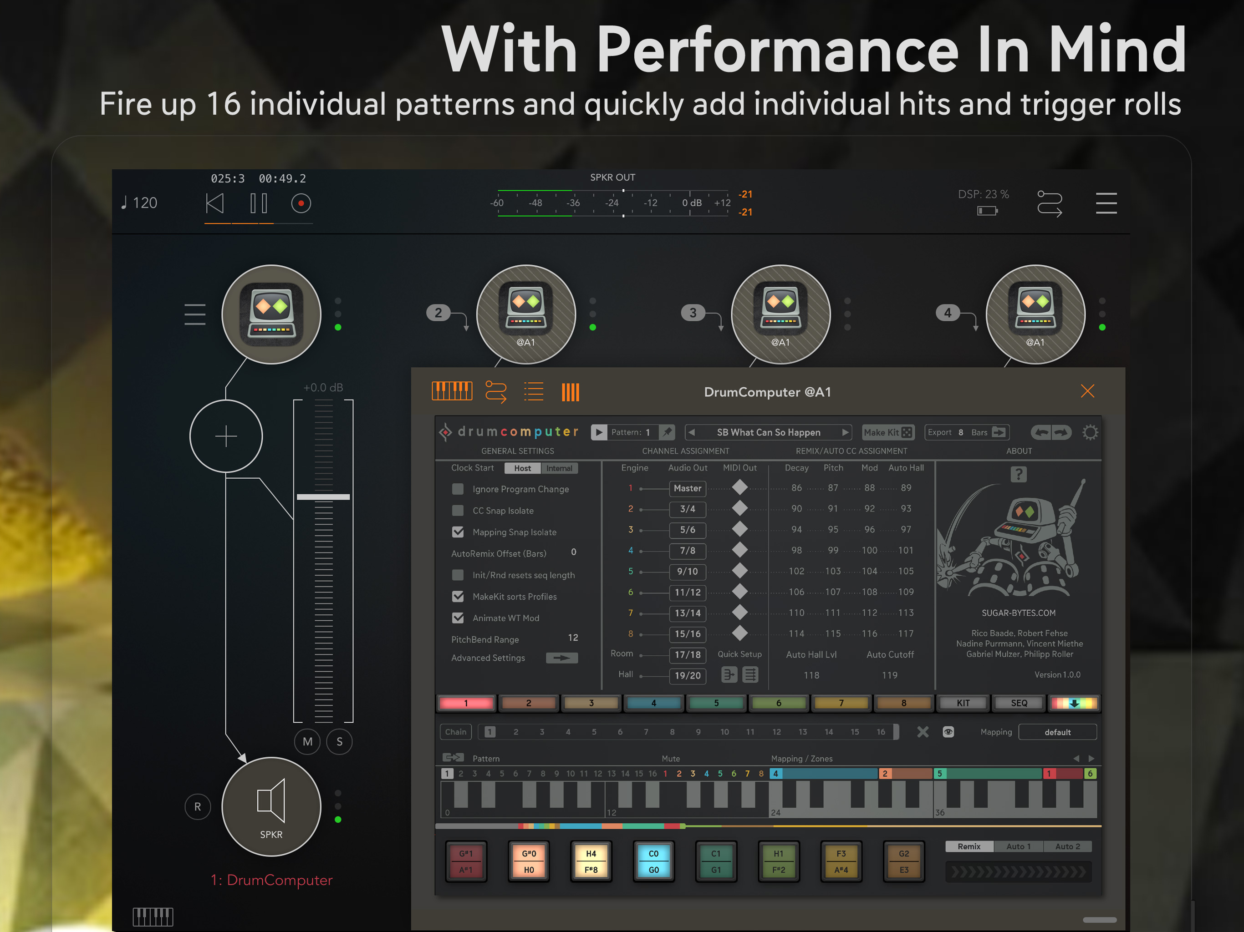Open the Mapping default dropdown
The width and height of the screenshot is (1244, 932).
tap(1057, 732)
